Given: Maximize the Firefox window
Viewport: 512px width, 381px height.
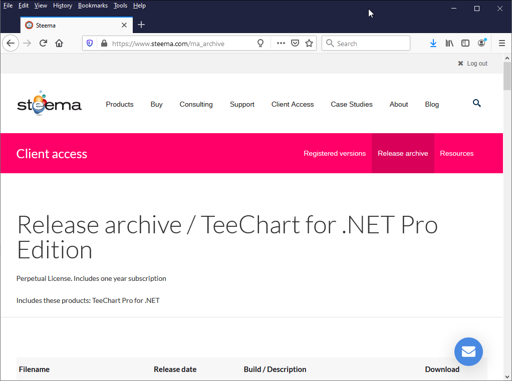Looking at the screenshot, I should (477, 9).
